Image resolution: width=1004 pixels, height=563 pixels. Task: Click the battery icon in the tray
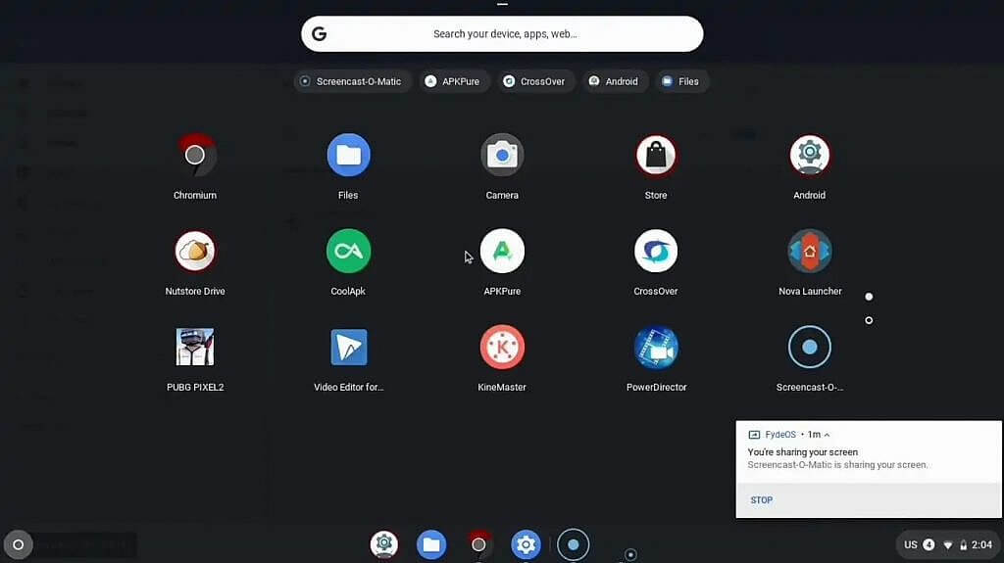click(963, 545)
